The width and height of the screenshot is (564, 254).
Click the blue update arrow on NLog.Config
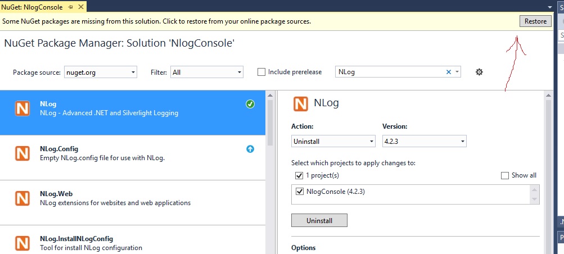pos(250,149)
